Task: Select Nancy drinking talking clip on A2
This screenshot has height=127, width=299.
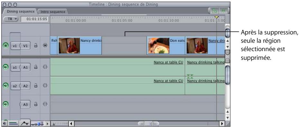Action: coord(205,86)
